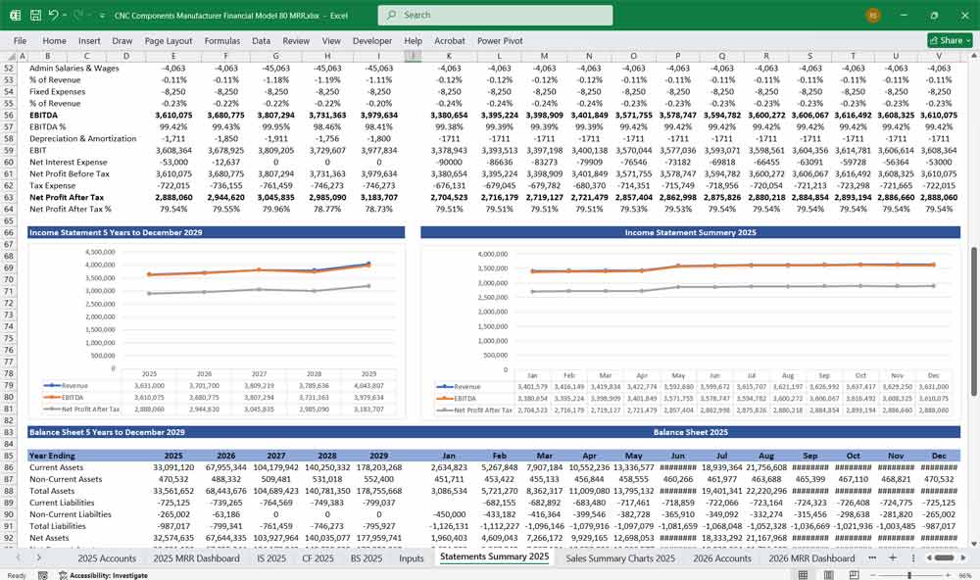Open the Inputs sheet tab
Viewport: 980px width, 580px height.
[412, 558]
